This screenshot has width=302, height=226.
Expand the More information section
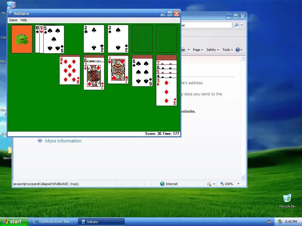tap(40, 141)
